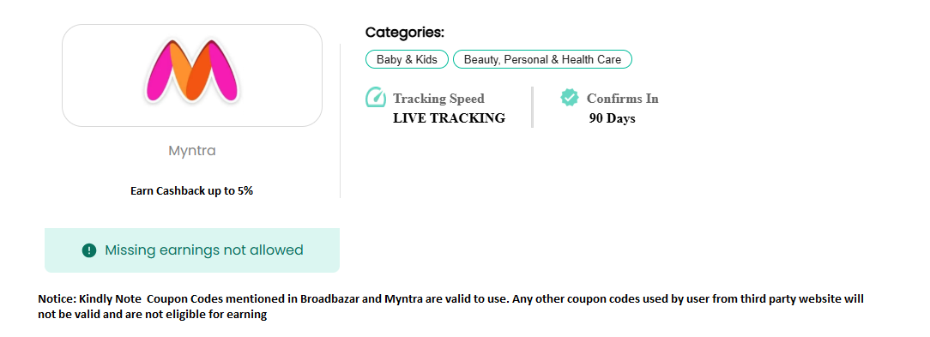
Task: Click vertical divider right of Myntra card
Action: pyautogui.click(x=340, y=120)
